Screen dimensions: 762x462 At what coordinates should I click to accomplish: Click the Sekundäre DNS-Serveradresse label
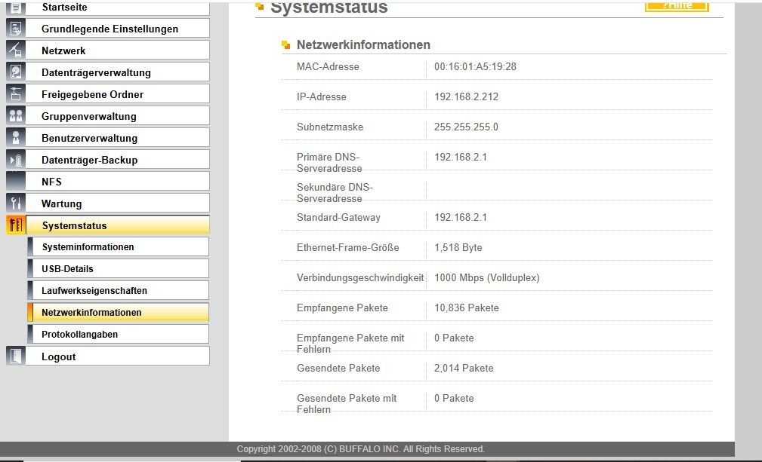pos(335,192)
